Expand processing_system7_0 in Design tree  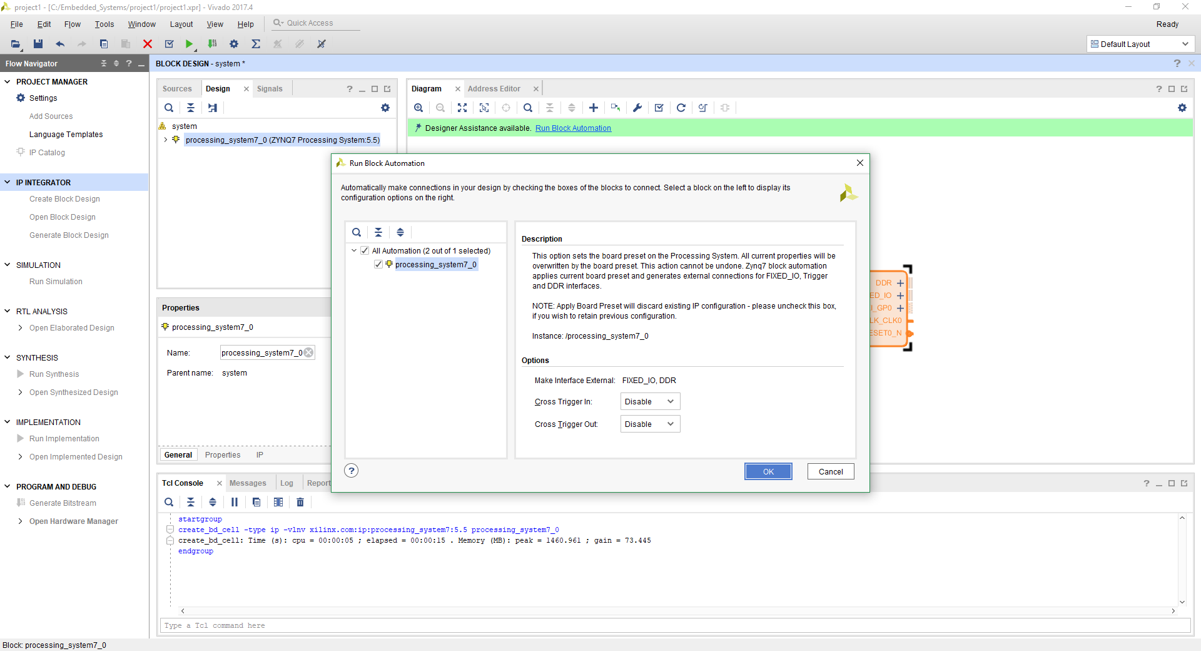point(166,140)
